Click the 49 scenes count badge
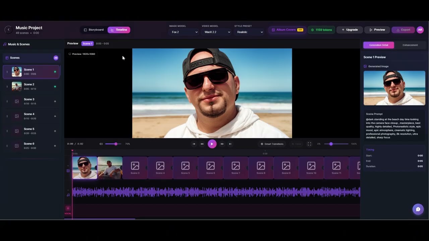Screen dimensions: 429x241 pos(56,58)
